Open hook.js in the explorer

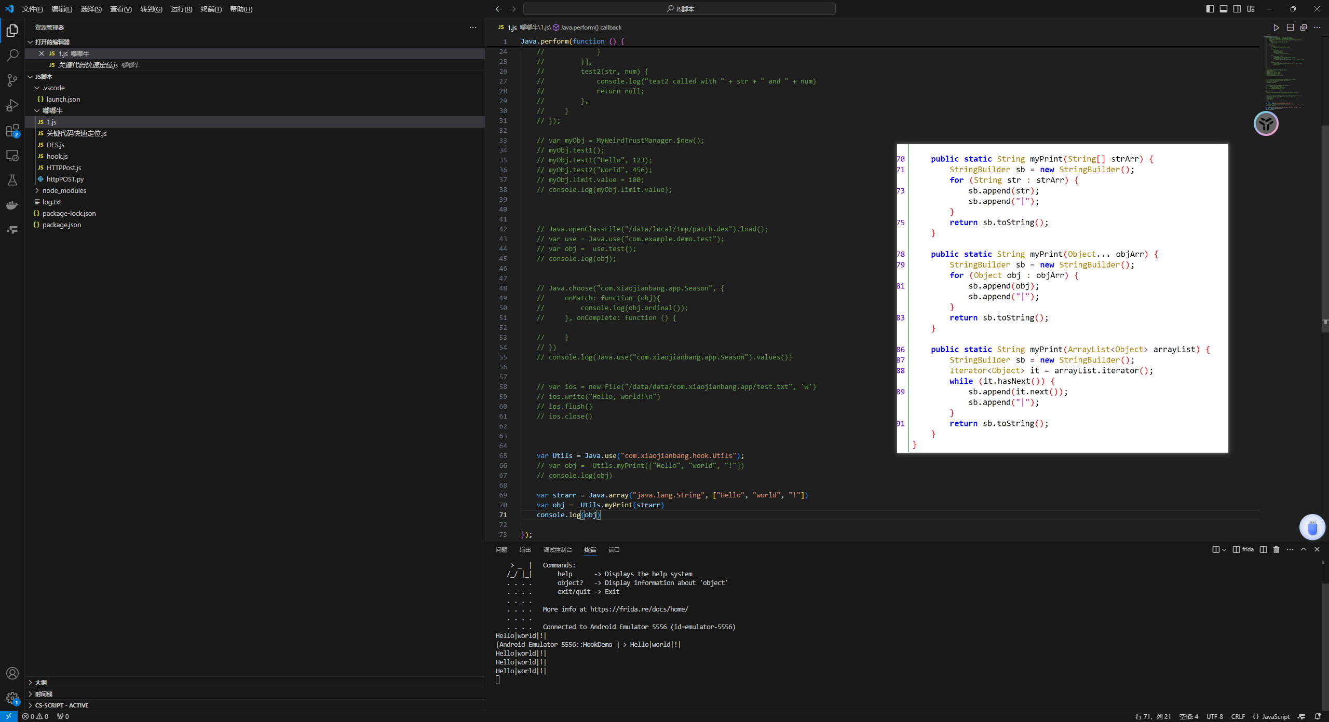click(x=57, y=156)
